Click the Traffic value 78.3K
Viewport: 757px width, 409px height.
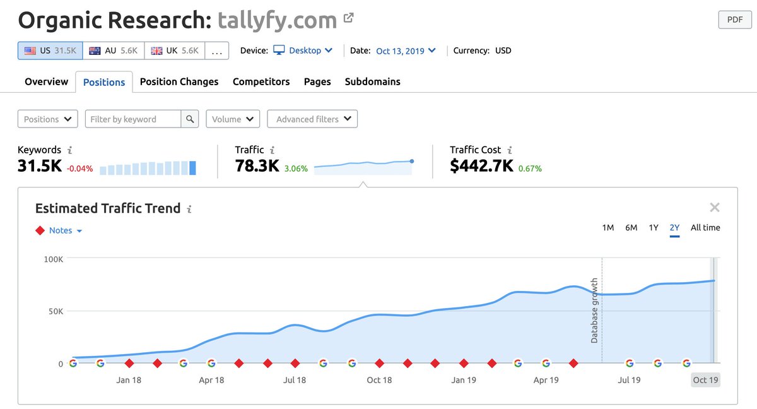pyautogui.click(x=257, y=167)
